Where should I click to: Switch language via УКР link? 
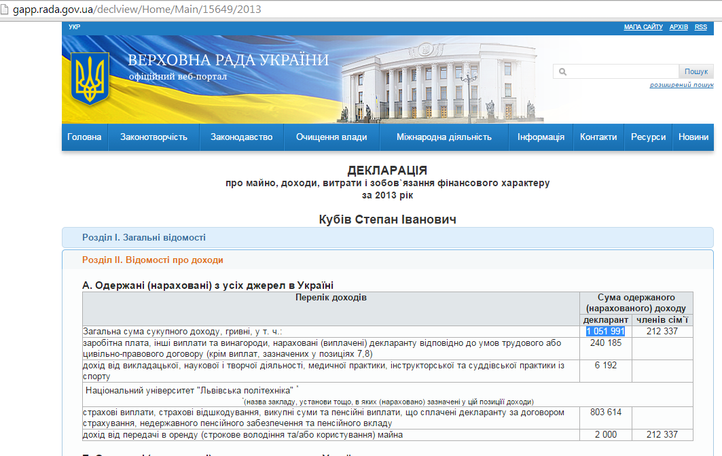click(74, 27)
